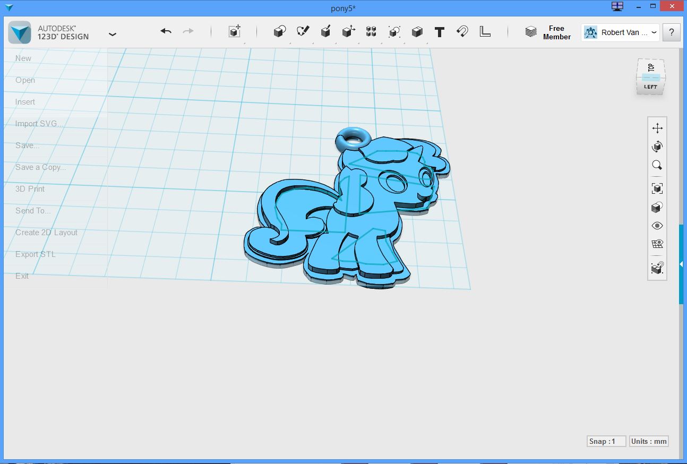Click the Free Member upgrade link
This screenshot has width=687, height=464.
tap(556, 32)
